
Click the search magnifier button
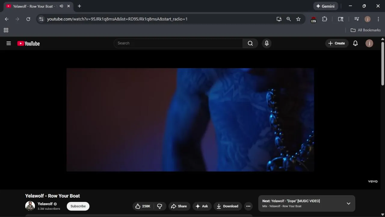(x=250, y=43)
